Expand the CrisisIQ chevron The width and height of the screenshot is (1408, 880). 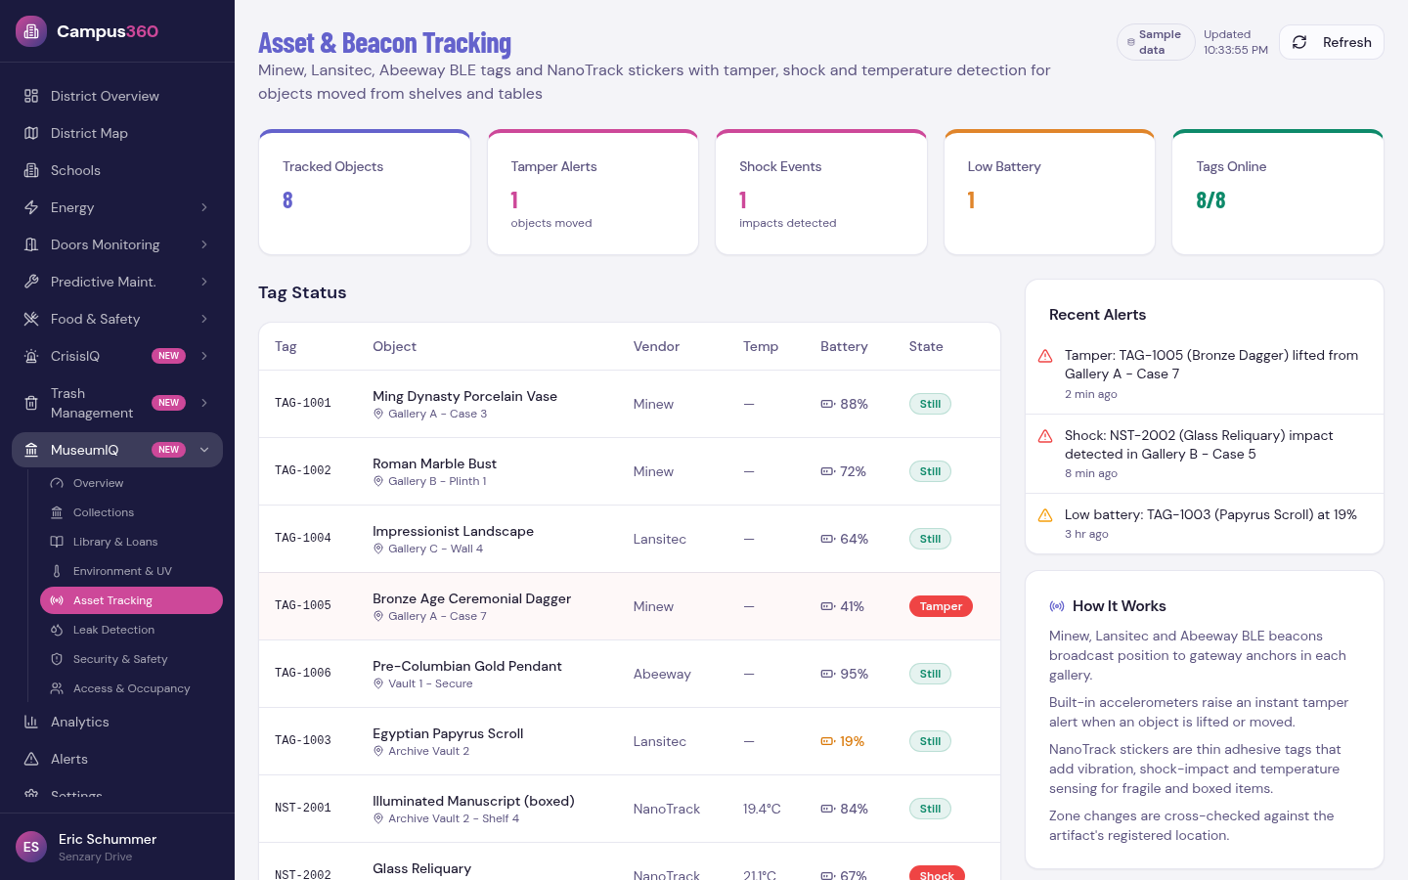204,356
